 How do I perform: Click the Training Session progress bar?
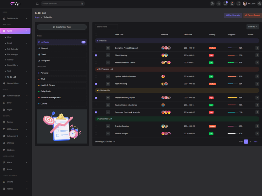coord(232,126)
